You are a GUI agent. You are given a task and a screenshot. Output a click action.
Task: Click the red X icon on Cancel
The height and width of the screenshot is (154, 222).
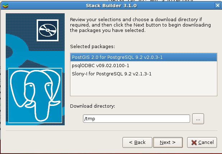(x=194, y=143)
